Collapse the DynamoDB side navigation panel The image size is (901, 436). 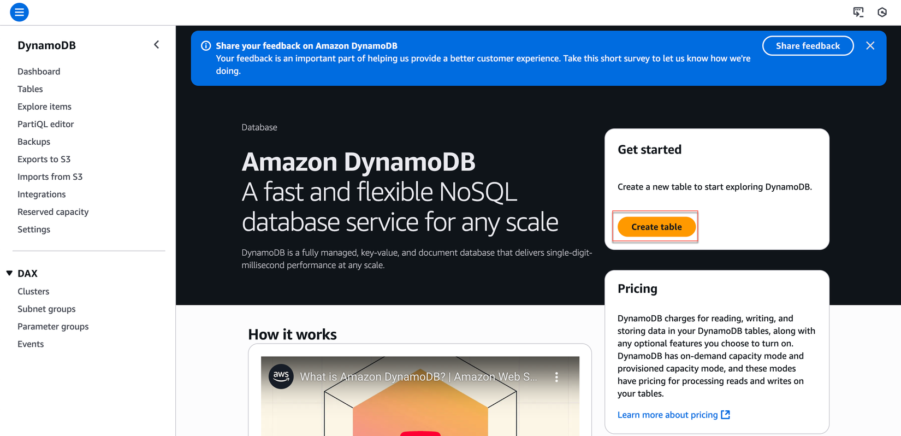tap(156, 45)
